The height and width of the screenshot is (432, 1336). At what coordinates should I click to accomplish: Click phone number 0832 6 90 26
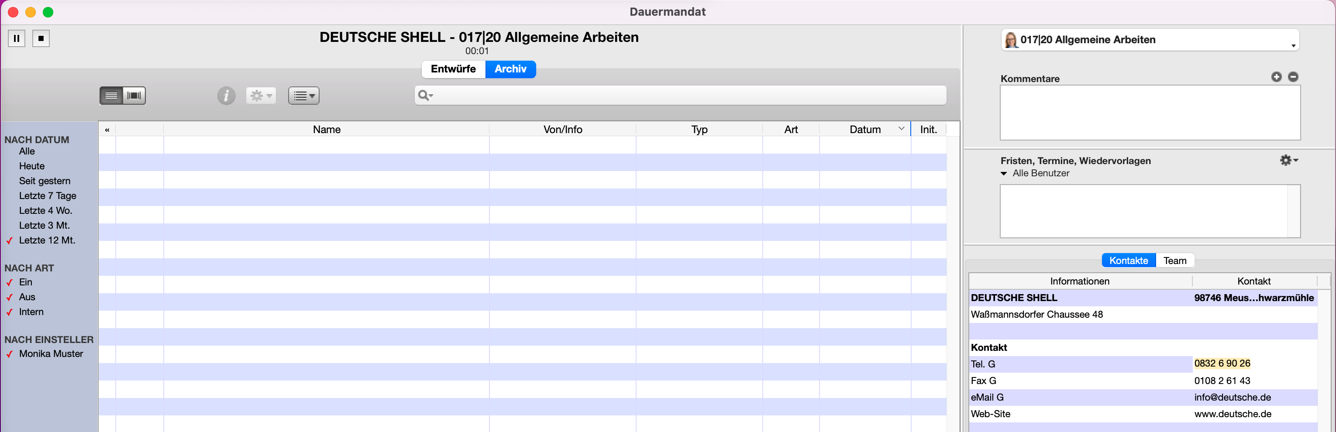click(1222, 363)
